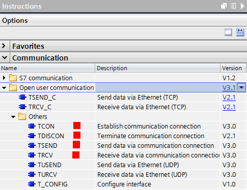The height and width of the screenshot is (190, 247).
Task: Select the Open user communication folder icon
Action: tap(13, 87)
